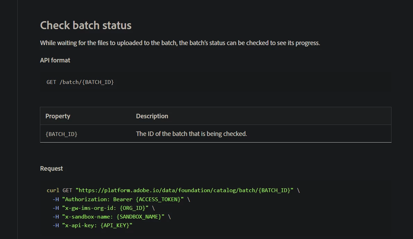Image resolution: width=413 pixels, height=239 pixels.
Task: Click the "Request" subheading
Action: tap(51, 169)
